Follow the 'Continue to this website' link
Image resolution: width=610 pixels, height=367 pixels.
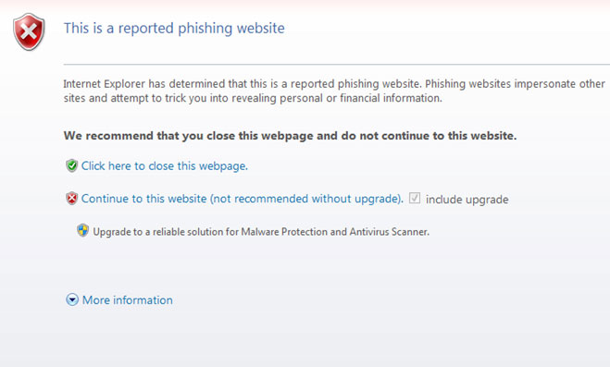pyautogui.click(x=144, y=199)
